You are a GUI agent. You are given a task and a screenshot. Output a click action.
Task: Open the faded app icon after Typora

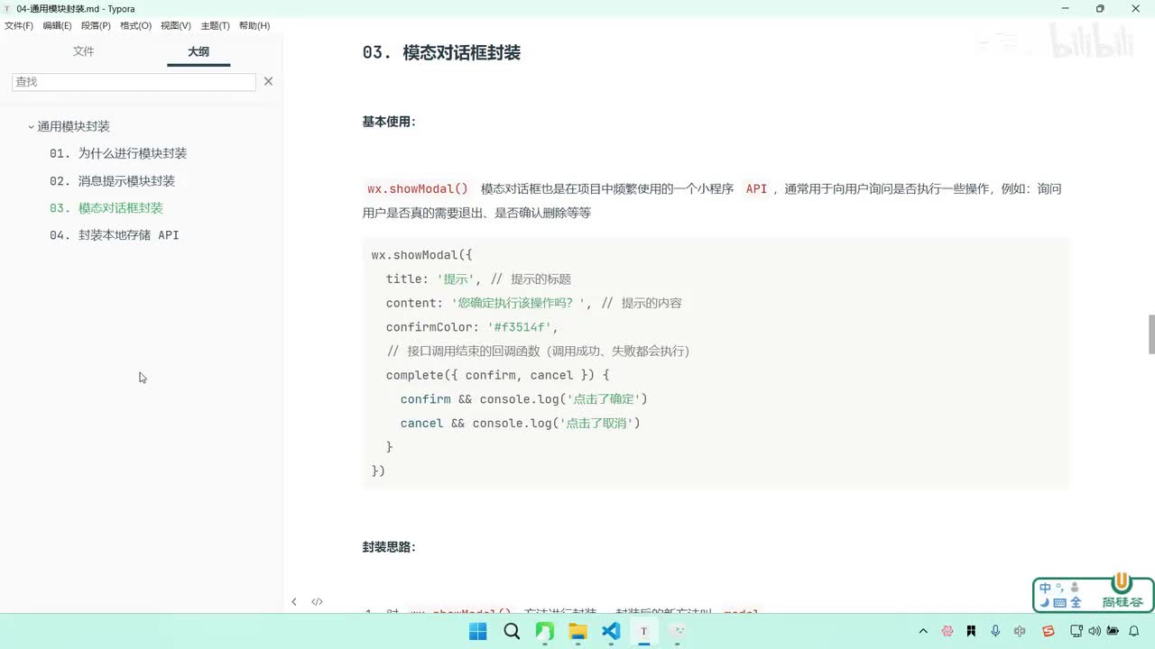click(x=678, y=631)
